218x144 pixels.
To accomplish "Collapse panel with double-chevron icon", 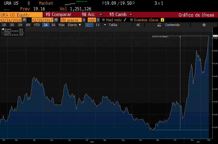I will pyautogui.click(x=138, y=25).
